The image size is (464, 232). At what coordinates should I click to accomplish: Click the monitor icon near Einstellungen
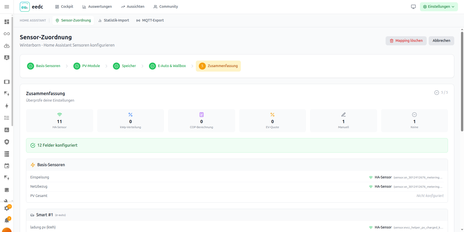413,6
